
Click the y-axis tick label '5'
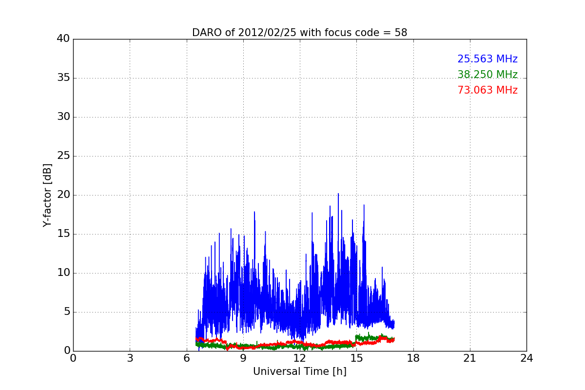66,312
